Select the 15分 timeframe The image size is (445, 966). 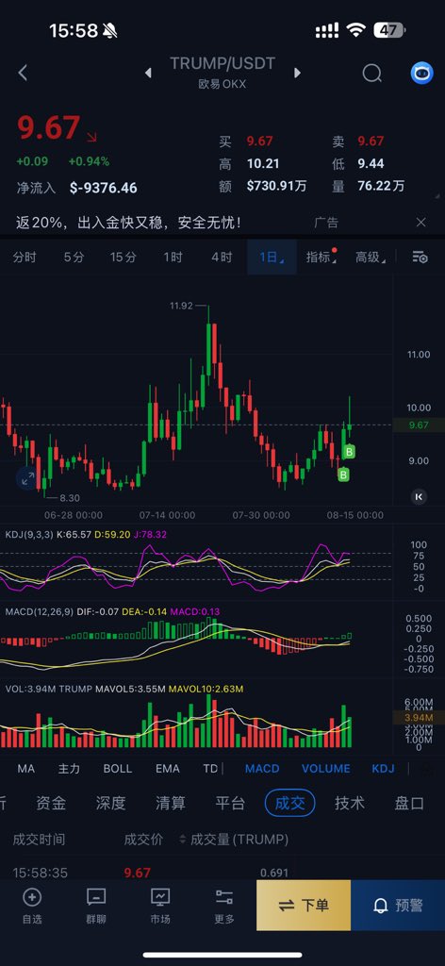124,258
